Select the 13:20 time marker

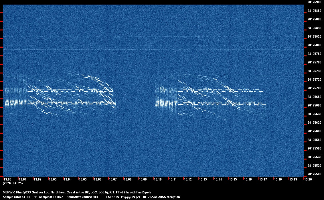(x=308, y=179)
